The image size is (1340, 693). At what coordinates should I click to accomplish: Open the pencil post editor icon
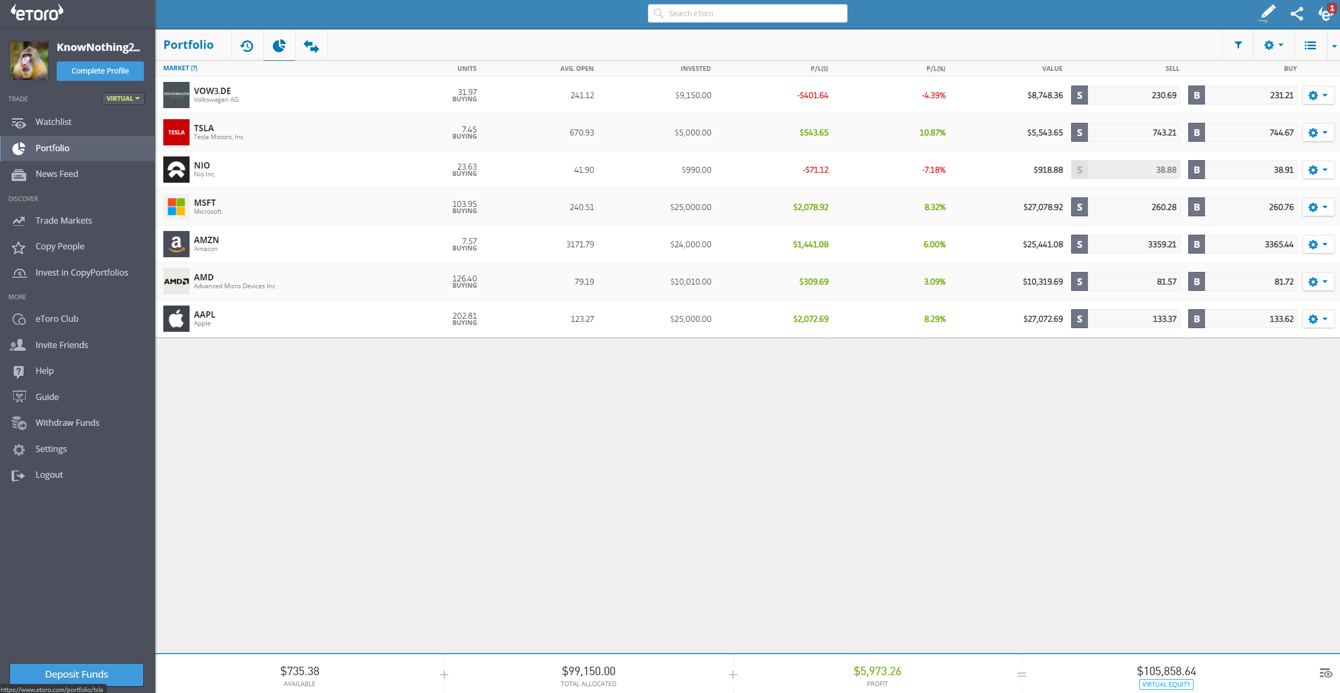point(1267,13)
